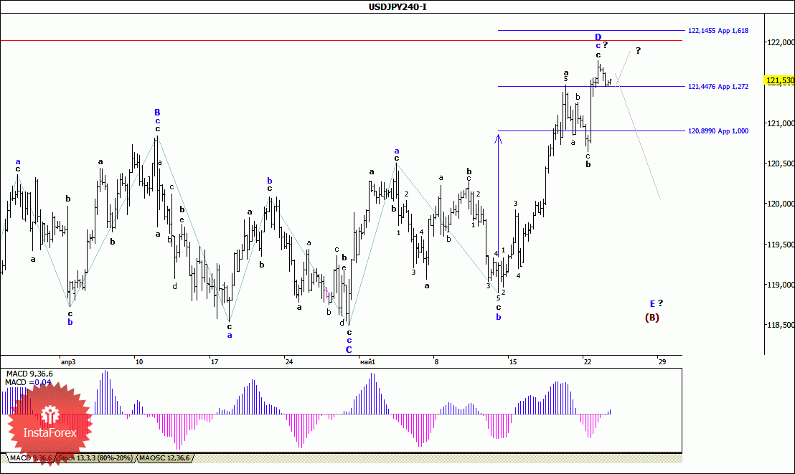Click the апр3 date on time axis
This screenshot has width=795, height=474.
click(68, 362)
